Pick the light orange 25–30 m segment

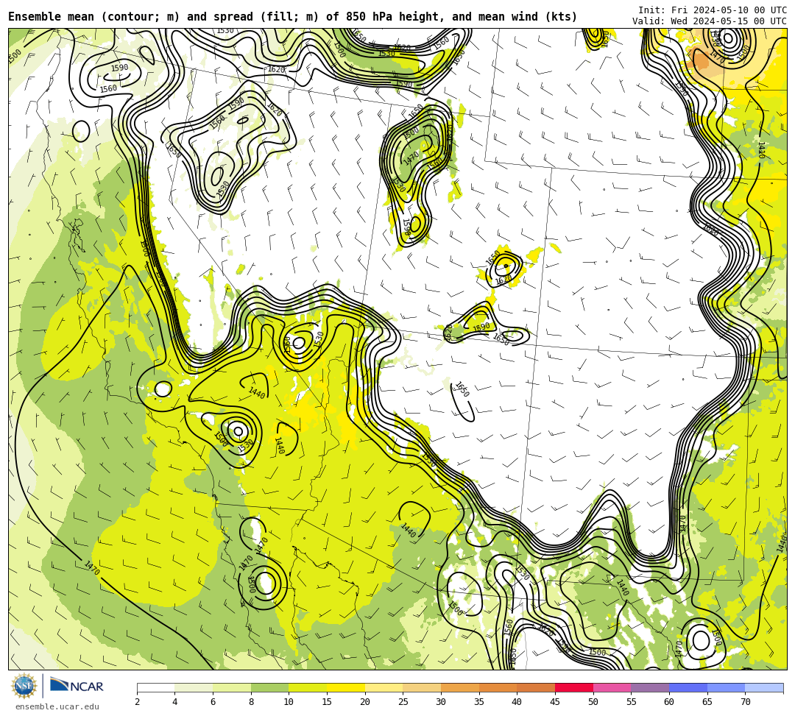pyautogui.click(x=422, y=687)
